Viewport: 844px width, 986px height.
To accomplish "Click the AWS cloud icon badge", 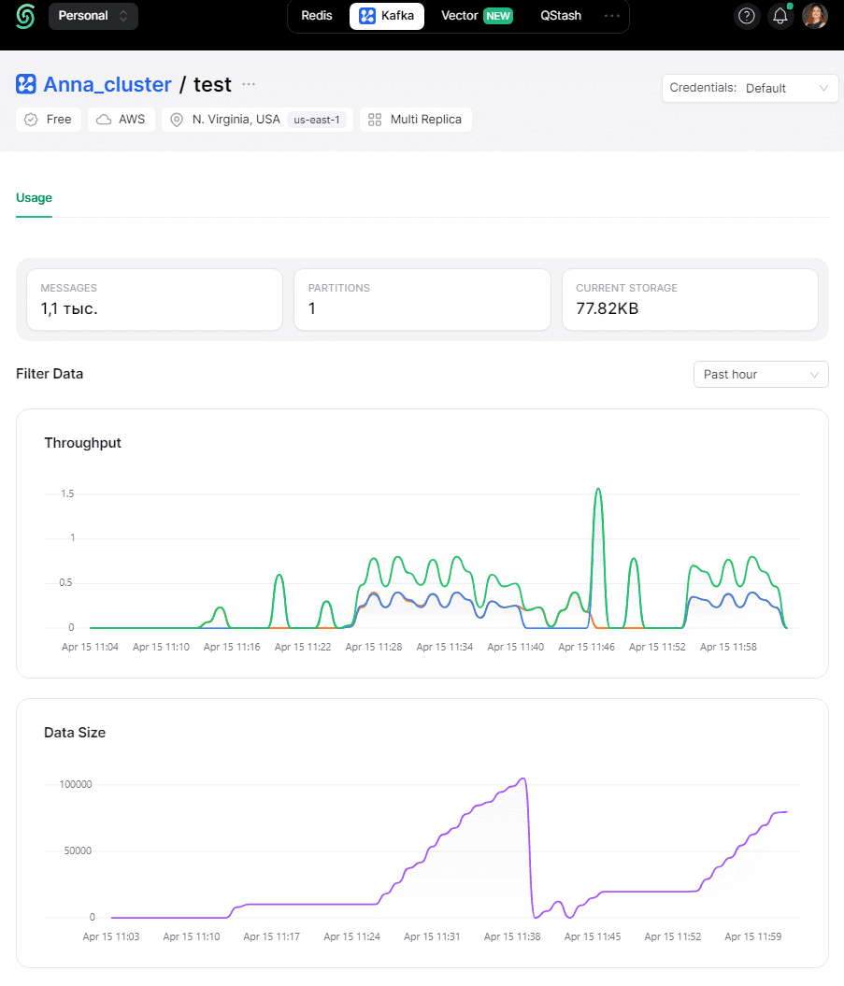I will (104, 120).
